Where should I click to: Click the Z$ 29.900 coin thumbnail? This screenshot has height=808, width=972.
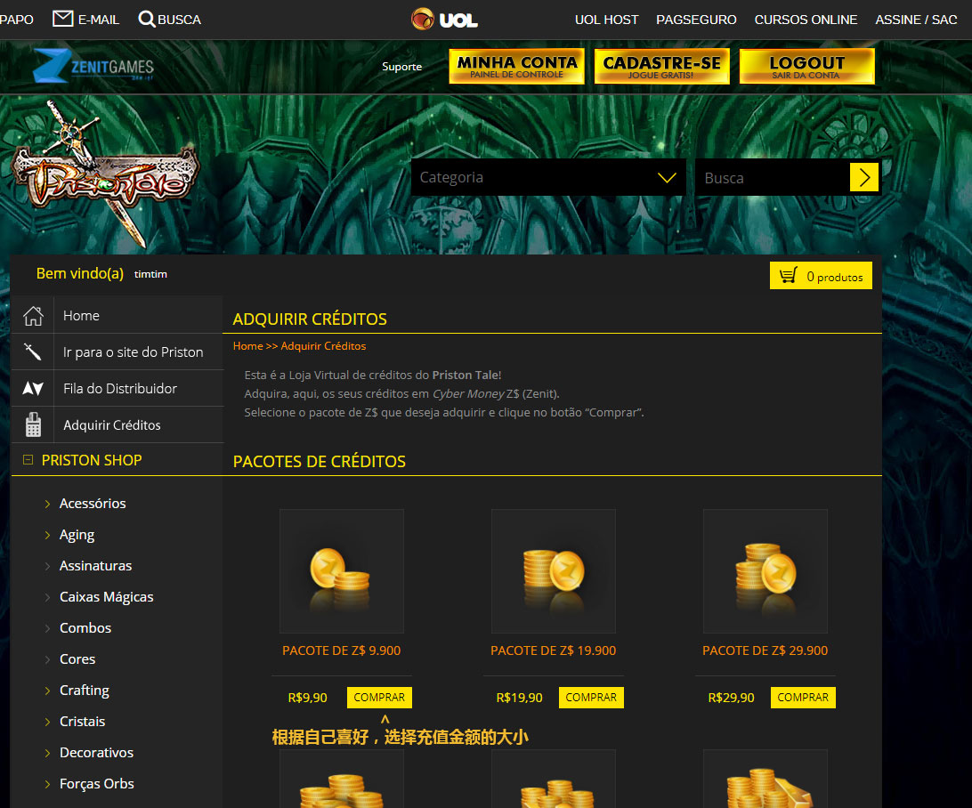point(765,571)
